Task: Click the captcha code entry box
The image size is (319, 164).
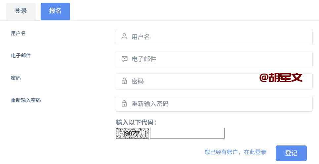Action: click(187, 134)
